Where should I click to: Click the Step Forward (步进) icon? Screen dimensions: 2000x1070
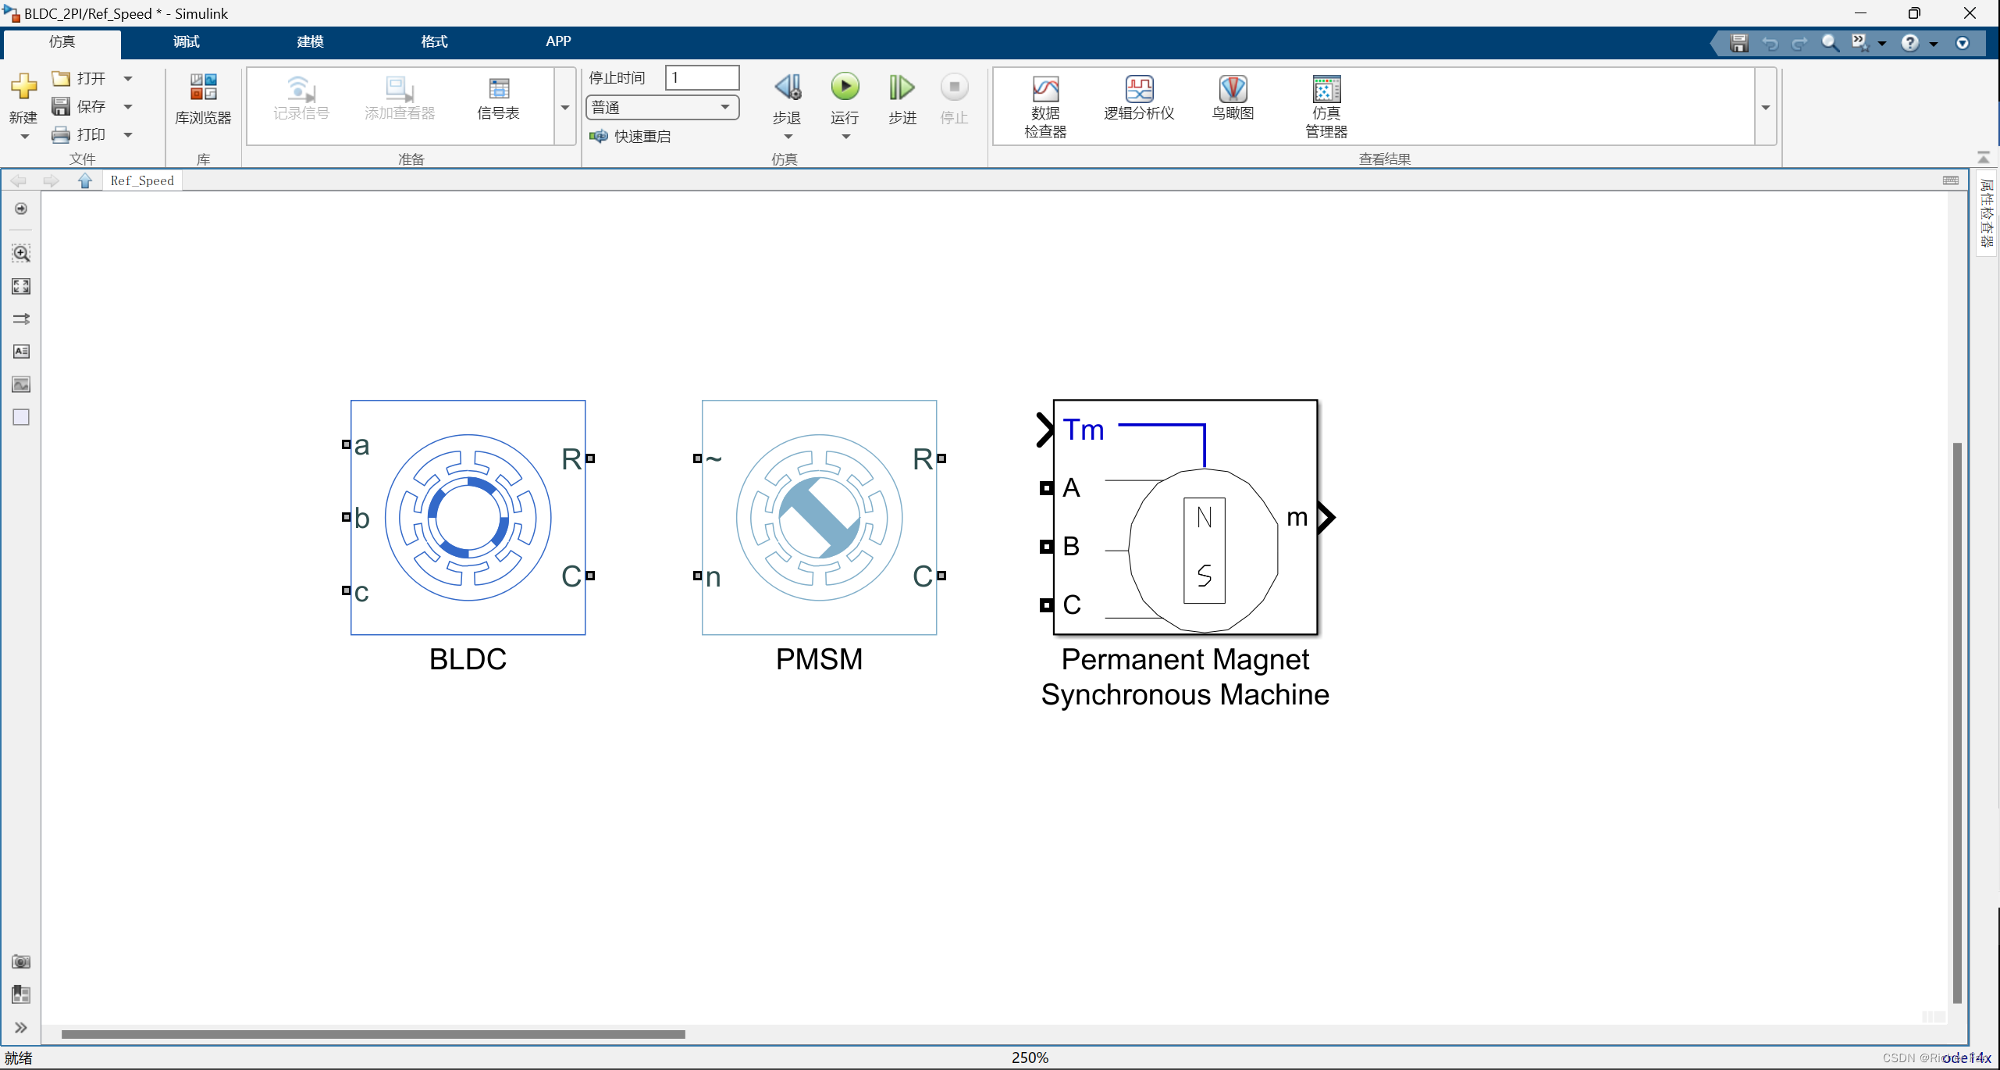(x=902, y=87)
